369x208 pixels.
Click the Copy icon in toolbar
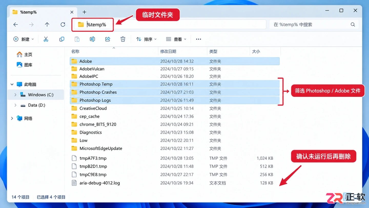coord(62,39)
